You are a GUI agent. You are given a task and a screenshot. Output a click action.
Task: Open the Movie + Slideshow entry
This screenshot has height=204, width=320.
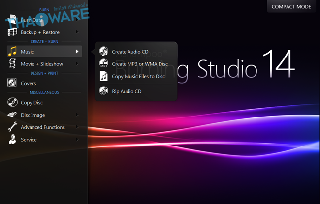click(44, 64)
